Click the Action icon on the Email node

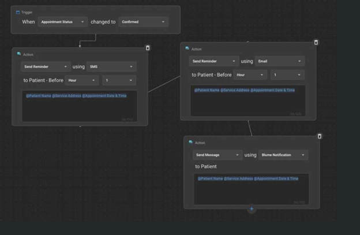pyautogui.click(x=188, y=49)
